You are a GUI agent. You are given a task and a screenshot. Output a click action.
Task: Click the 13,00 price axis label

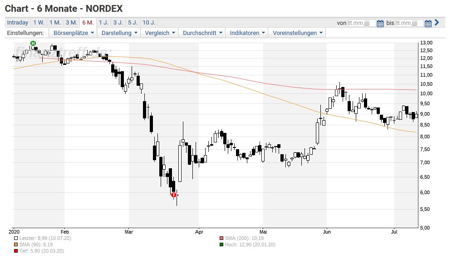426,43
